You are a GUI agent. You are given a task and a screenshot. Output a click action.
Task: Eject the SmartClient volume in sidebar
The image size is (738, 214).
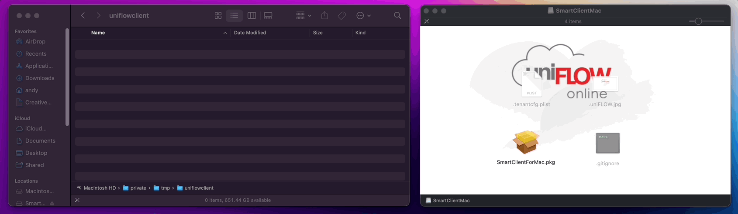click(x=52, y=203)
